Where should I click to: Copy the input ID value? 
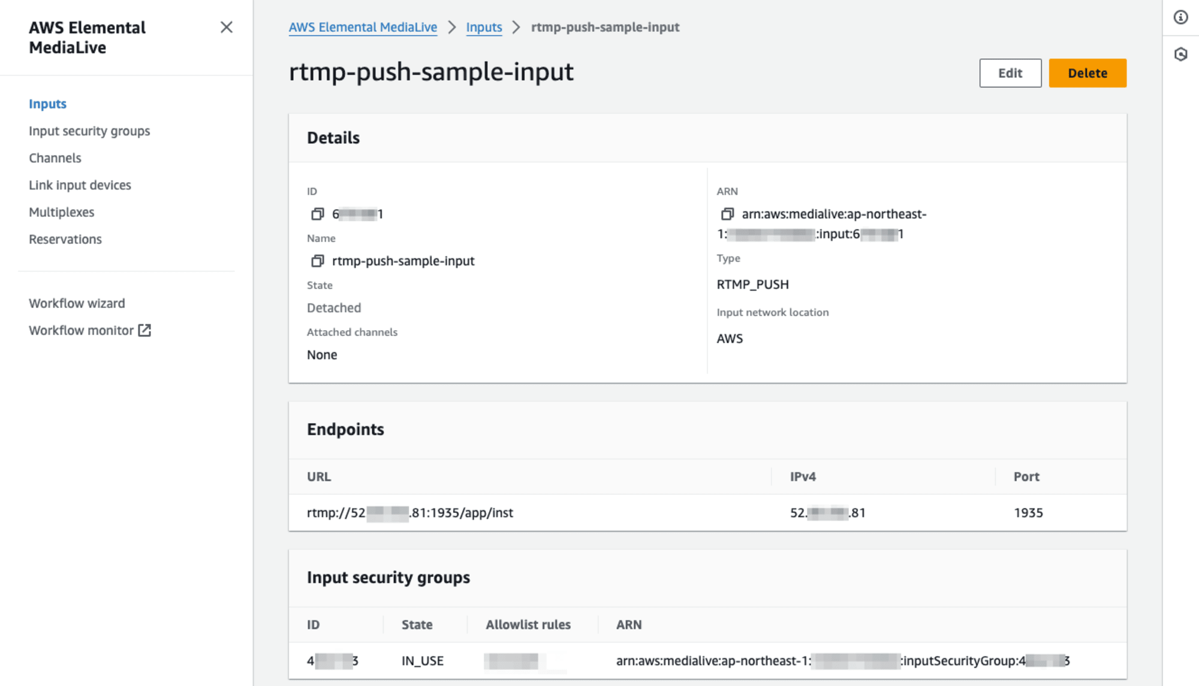click(317, 214)
